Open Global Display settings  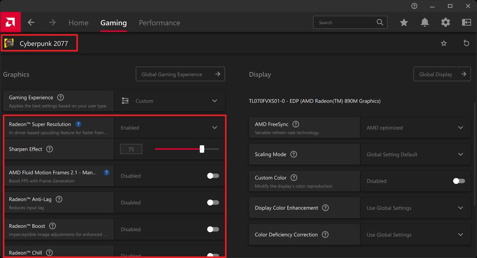pos(442,74)
